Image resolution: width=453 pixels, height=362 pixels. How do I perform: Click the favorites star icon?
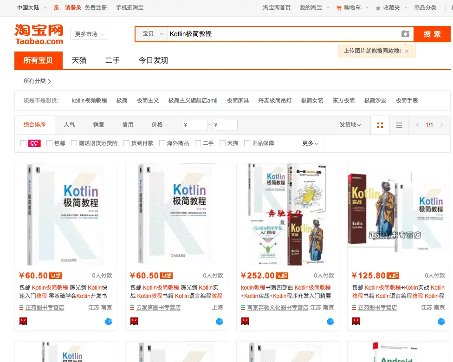(378, 8)
